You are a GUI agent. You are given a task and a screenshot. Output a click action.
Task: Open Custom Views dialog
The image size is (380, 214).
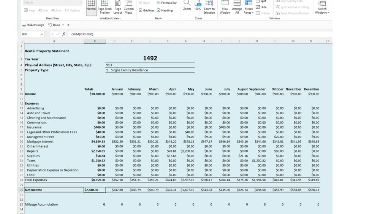point(129,7)
